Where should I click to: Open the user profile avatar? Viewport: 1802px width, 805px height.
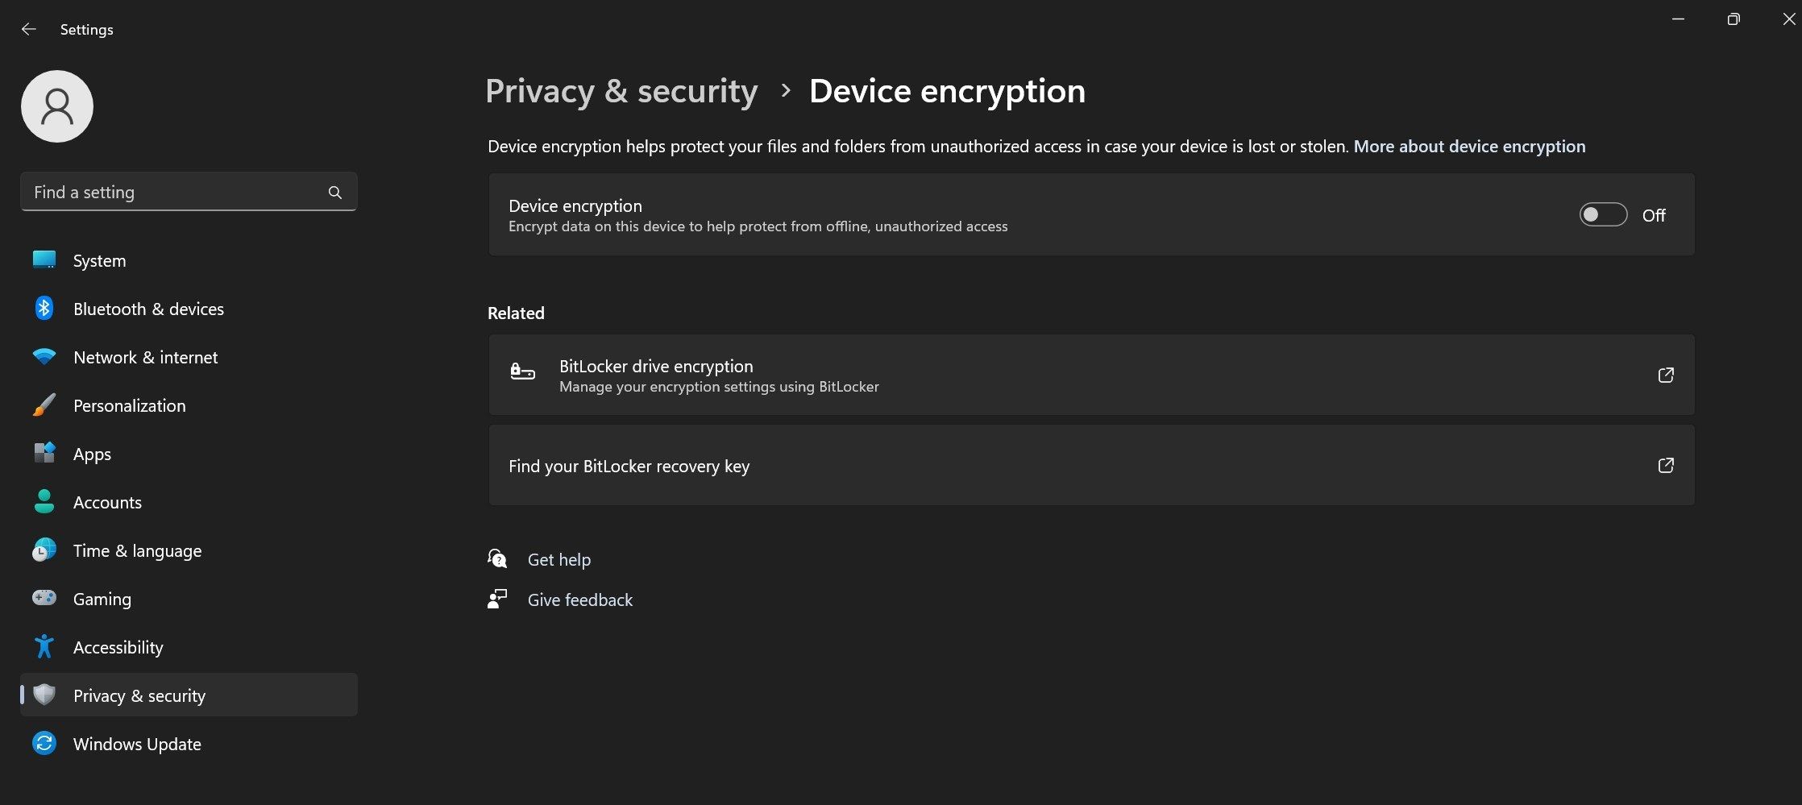coord(56,106)
